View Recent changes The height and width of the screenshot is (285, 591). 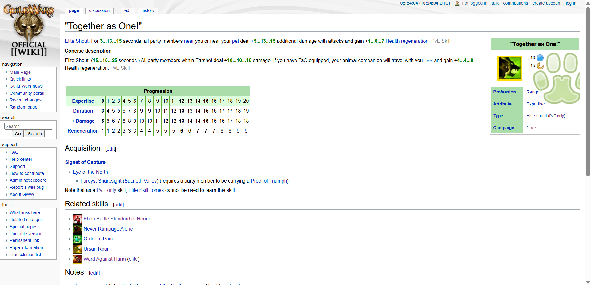pos(26,100)
